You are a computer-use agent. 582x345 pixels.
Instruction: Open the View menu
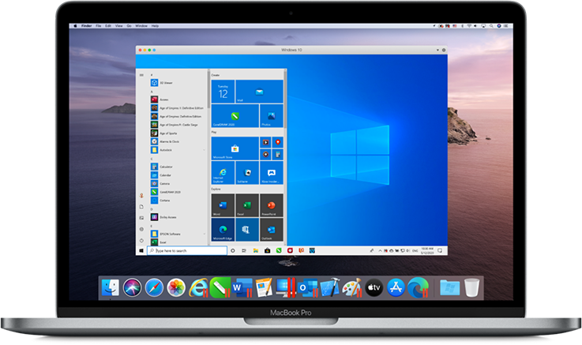click(118, 26)
